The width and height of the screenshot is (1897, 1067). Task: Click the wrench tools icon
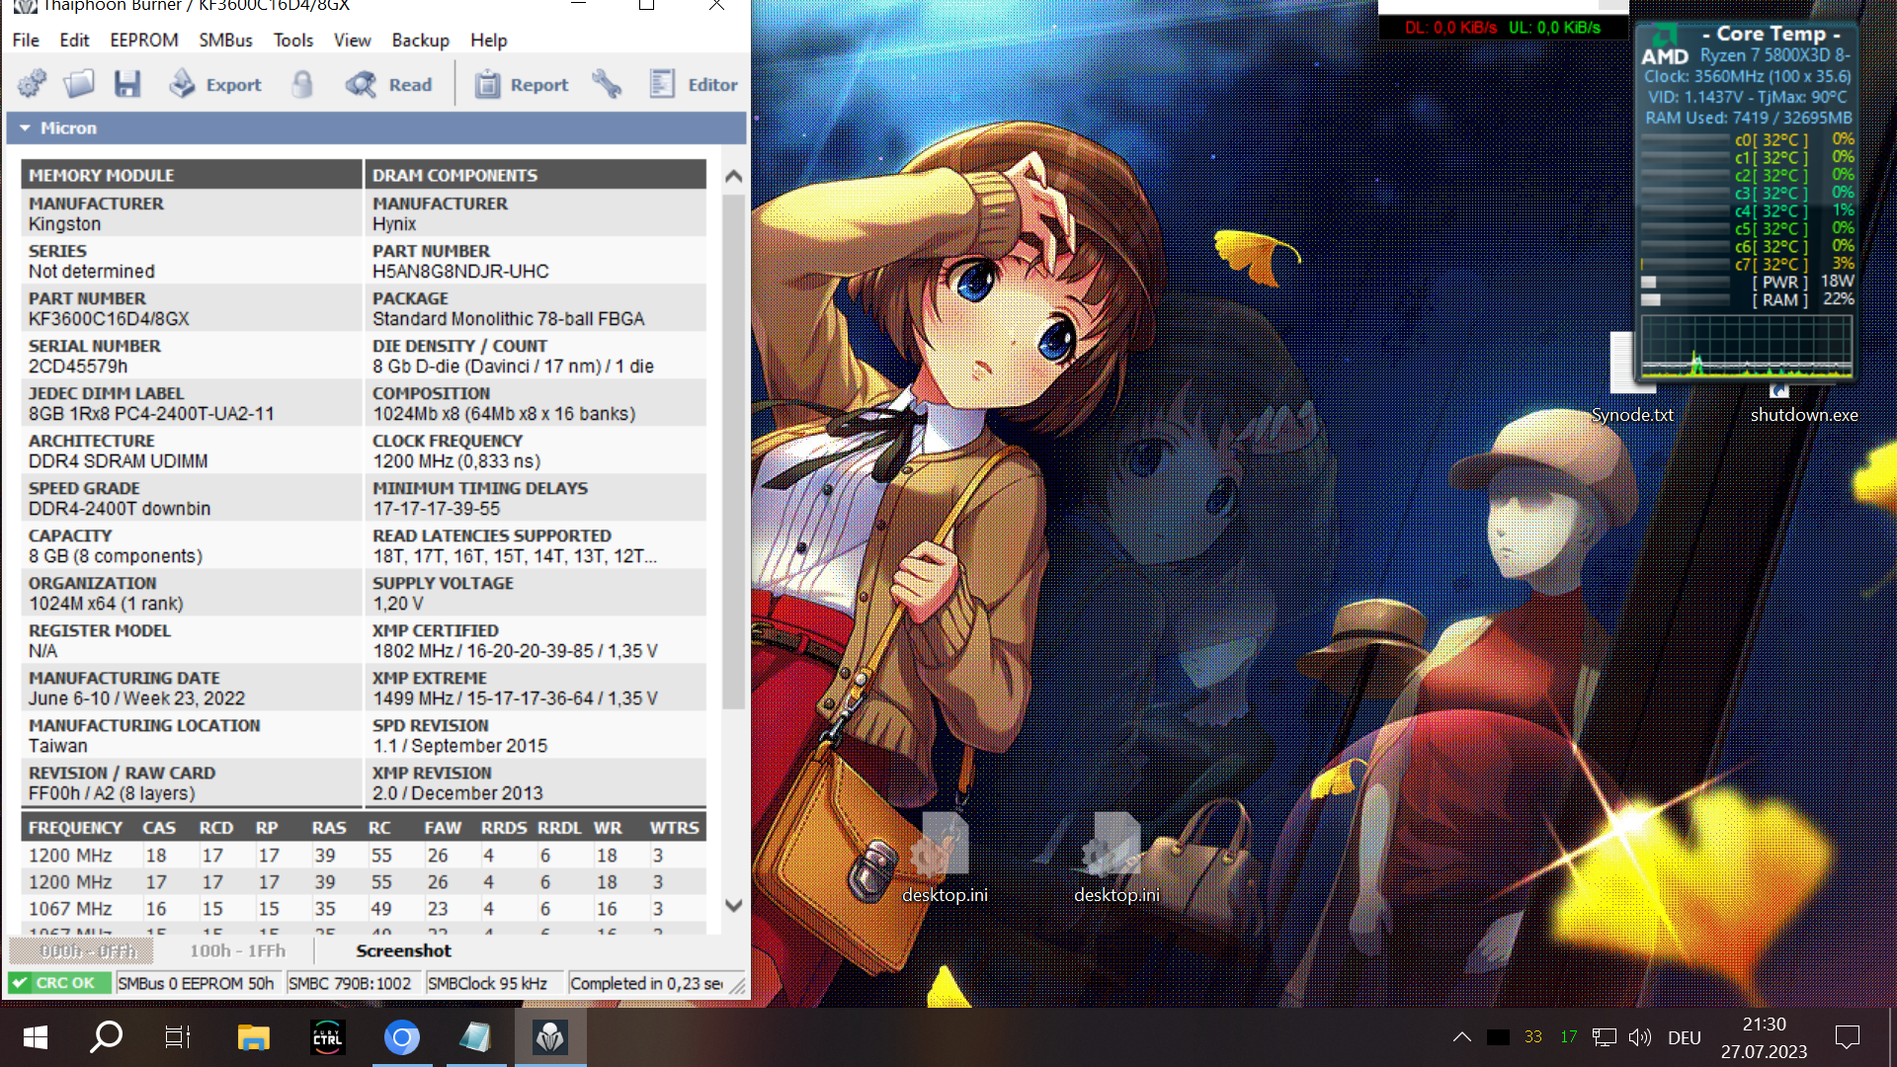coord(607,84)
